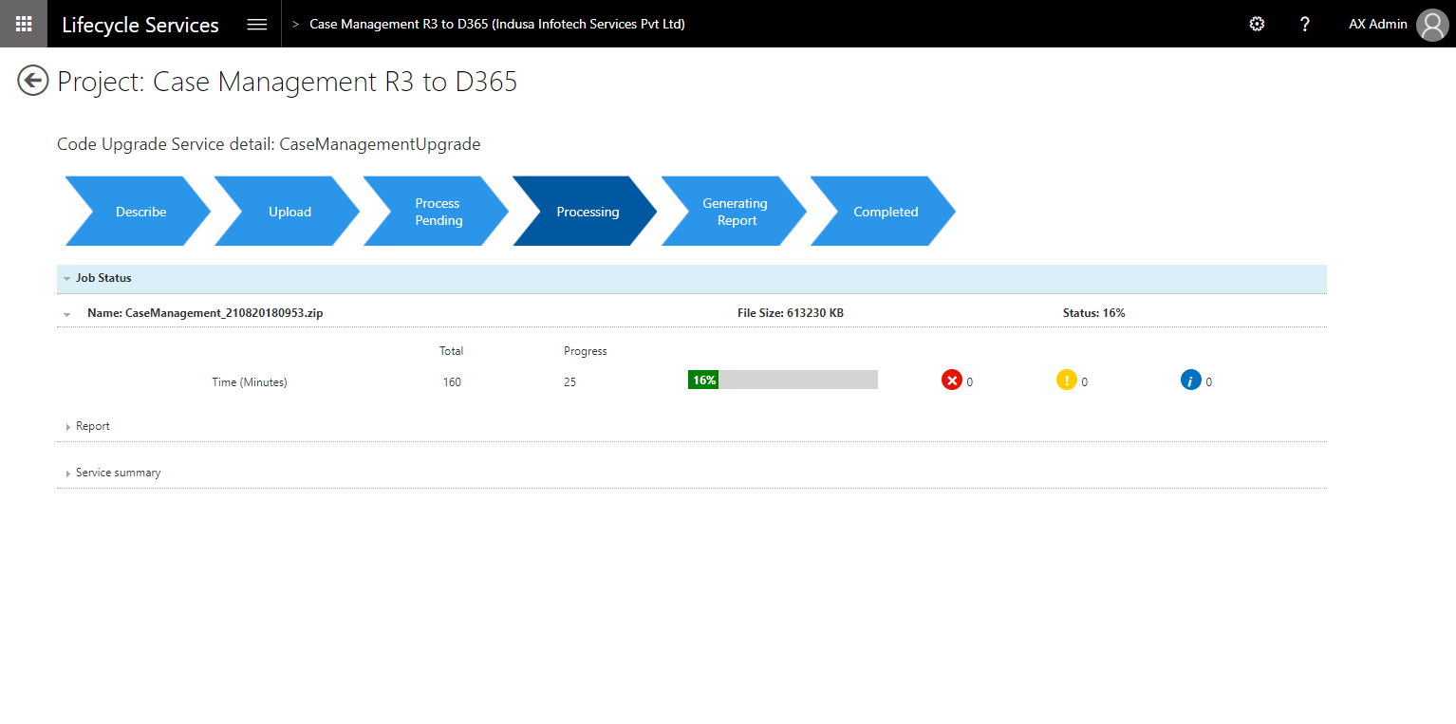Collapse the Job Status section
The height and width of the screenshot is (724, 1456).
point(66,278)
